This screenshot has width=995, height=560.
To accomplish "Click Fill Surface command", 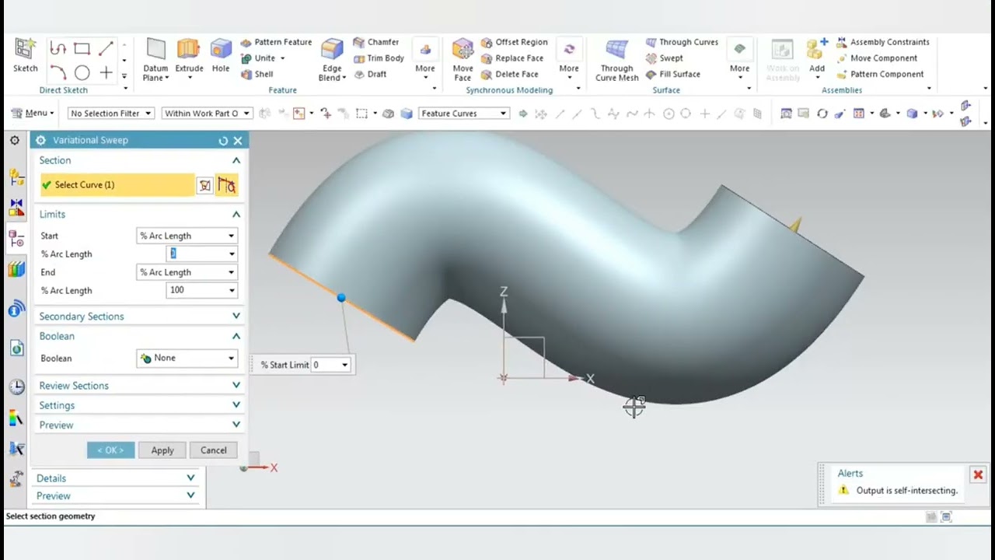I will (673, 74).
